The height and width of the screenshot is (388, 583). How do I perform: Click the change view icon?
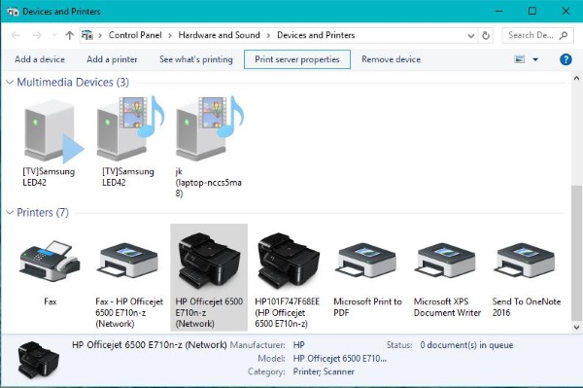click(520, 59)
